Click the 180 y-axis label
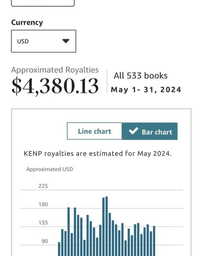Image resolution: width=203 pixels, height=256 pixels. [x=43, y=204]
